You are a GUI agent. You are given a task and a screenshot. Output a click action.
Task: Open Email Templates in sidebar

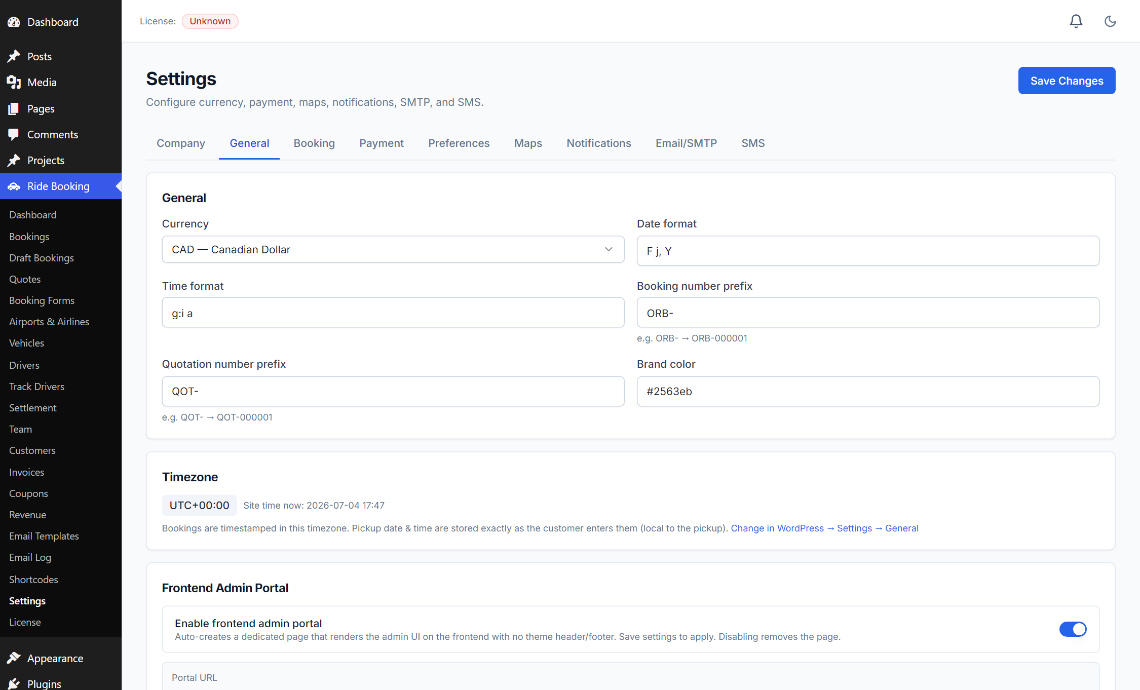click(x=44, y=536)
